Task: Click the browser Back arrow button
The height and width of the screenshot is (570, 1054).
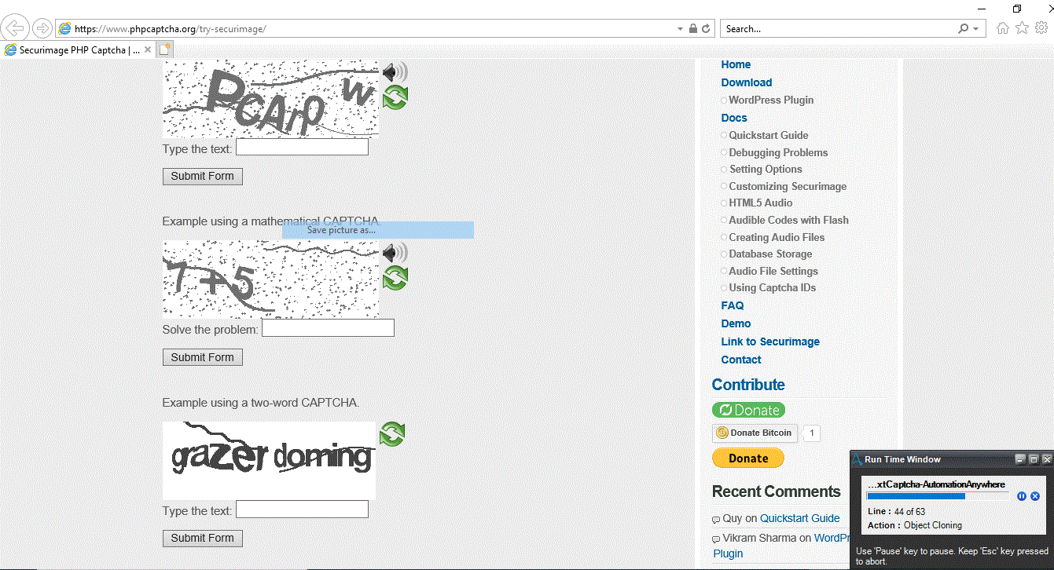Action: click(16, 28)
